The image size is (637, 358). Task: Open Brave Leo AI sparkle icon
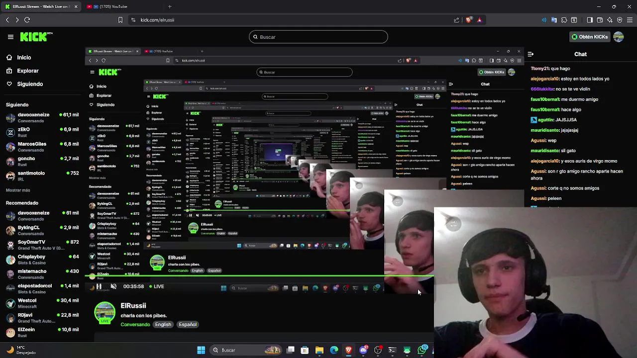coord(610,20)
